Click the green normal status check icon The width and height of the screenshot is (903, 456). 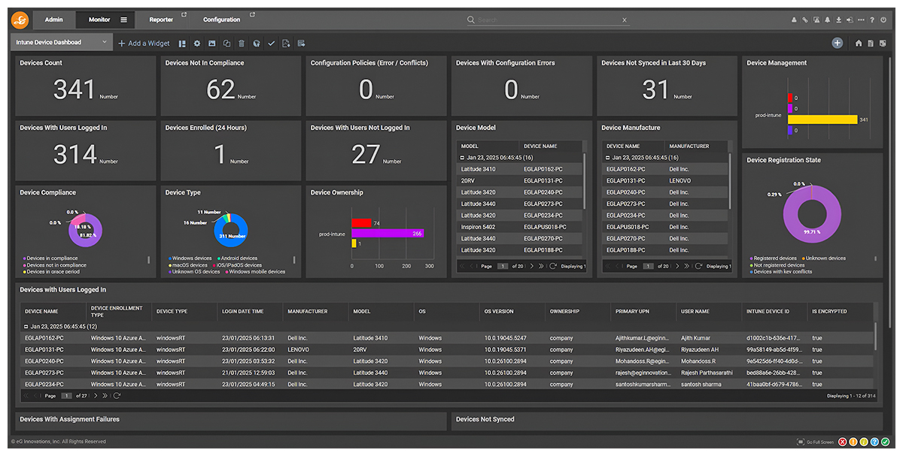886,442
